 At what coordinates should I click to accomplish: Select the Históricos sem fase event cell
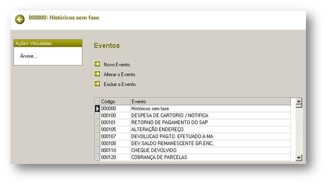pyautogui.click(x=210, y=109)
